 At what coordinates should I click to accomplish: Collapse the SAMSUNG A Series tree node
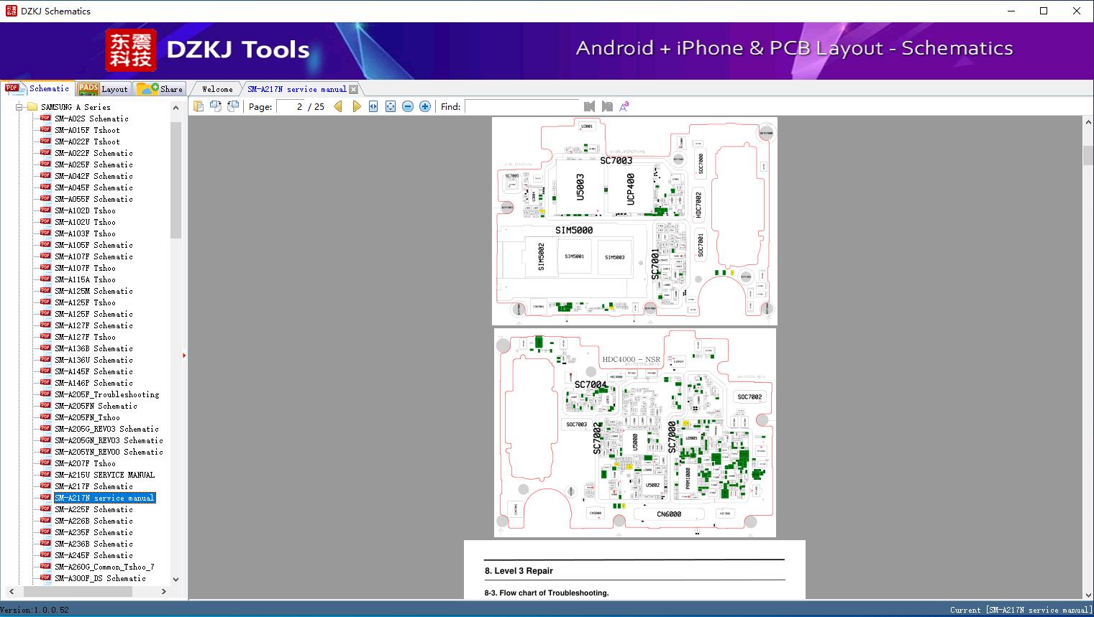(19, 107)
